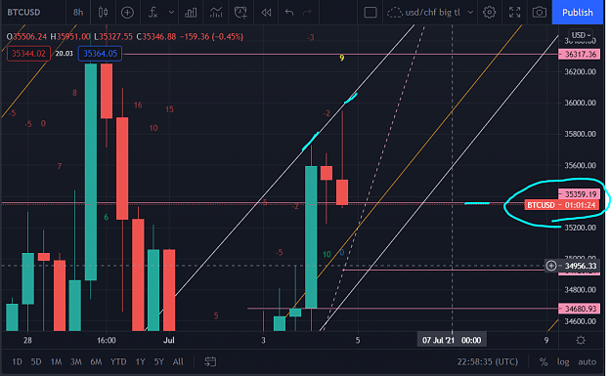
Task: Expand the layout name dropdown chevron
Action: (x=471, y=12)
